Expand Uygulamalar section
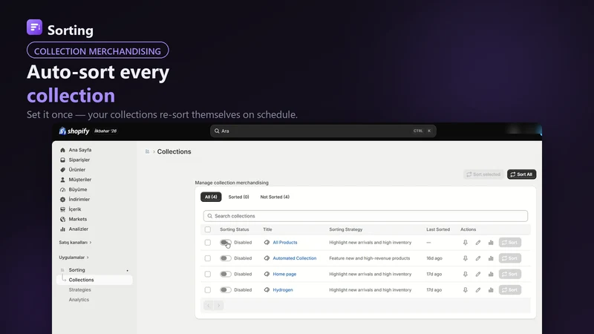594x334 pixels. click(x=74, y=258)
